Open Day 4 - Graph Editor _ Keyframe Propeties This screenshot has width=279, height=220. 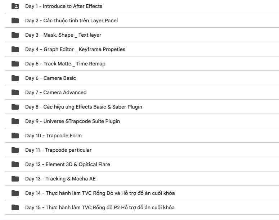75,49
